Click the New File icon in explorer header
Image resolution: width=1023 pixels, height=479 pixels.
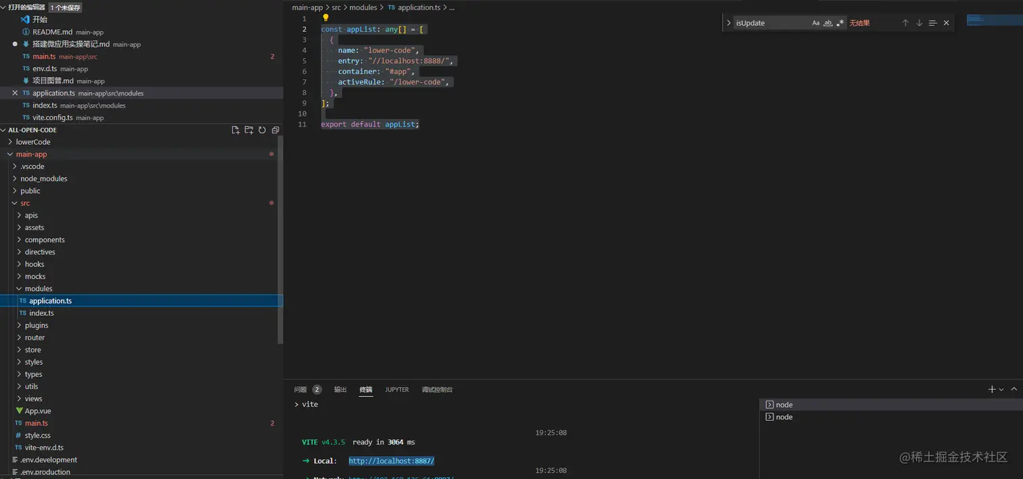[x=235, y=130]
